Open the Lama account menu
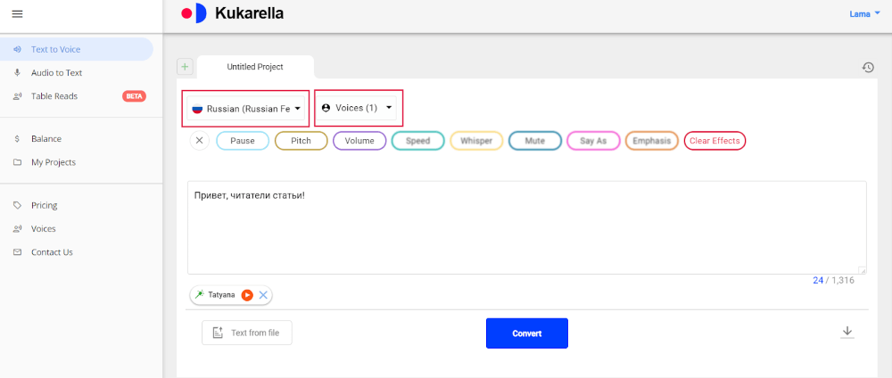The height and width of the screenshot is (378, 892). click(864, 14)
